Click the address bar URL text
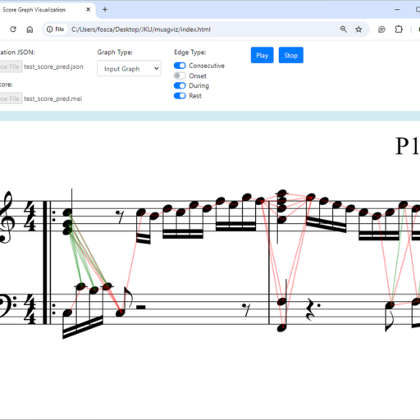Viewport: 420px width, 420px height. click(x=141, y=30)
